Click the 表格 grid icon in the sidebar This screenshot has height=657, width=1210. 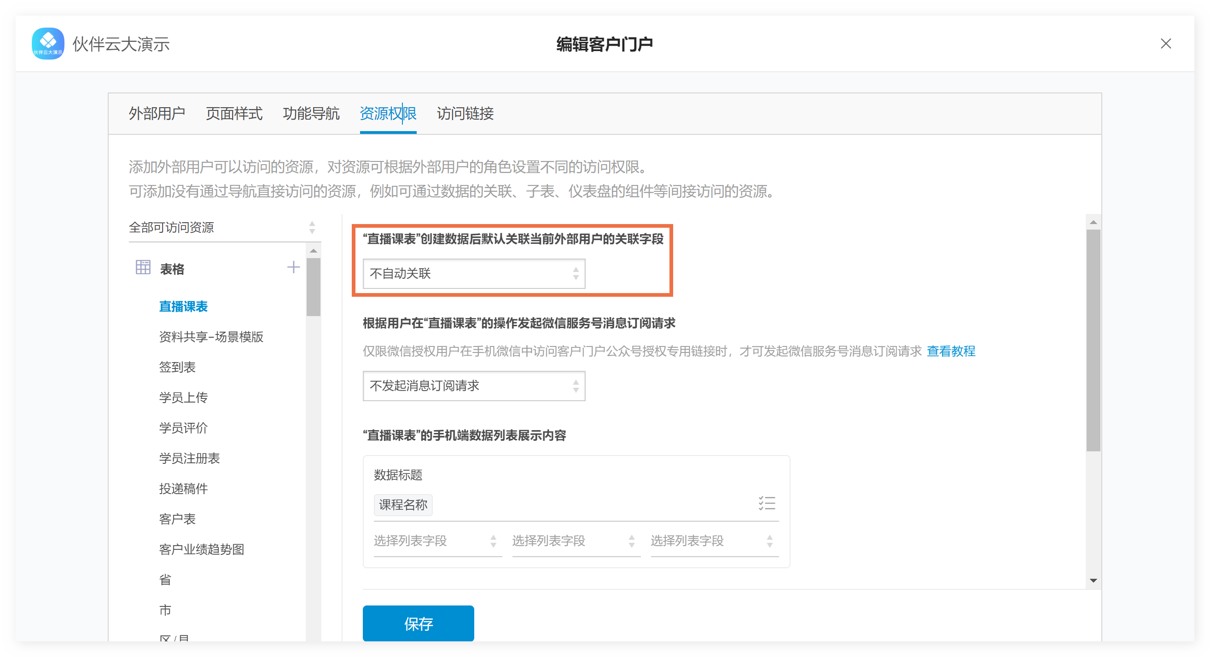[143, 267]
